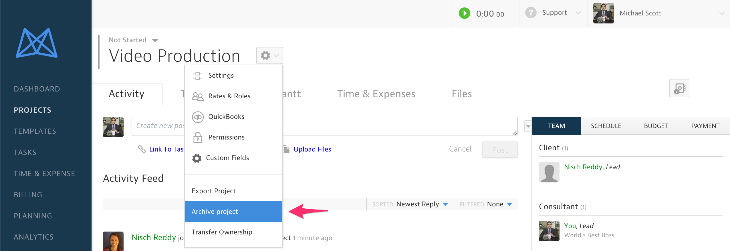
Task: Switch to the Time & Expenses tab
Action: point(376,94)
